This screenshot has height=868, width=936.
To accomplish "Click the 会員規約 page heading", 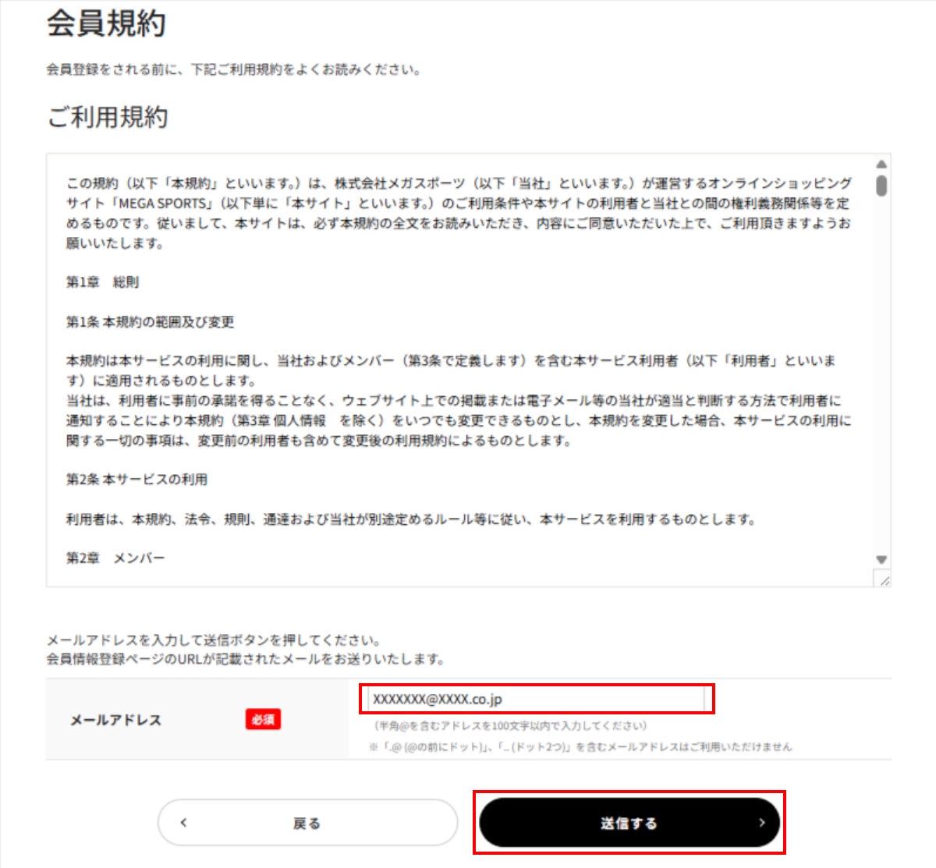I will [x=107, y=23].
